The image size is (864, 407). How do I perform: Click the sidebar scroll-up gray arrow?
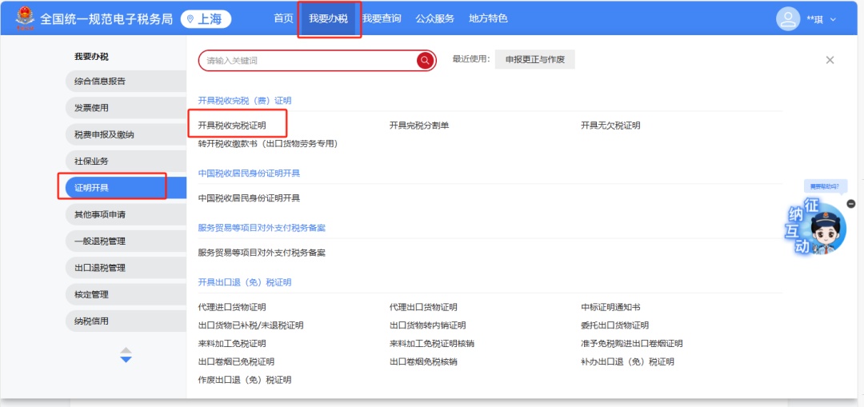tap(126, 349)
